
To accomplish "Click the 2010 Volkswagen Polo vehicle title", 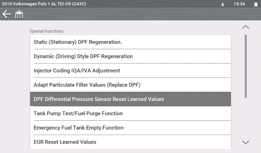I will [44, 4].
